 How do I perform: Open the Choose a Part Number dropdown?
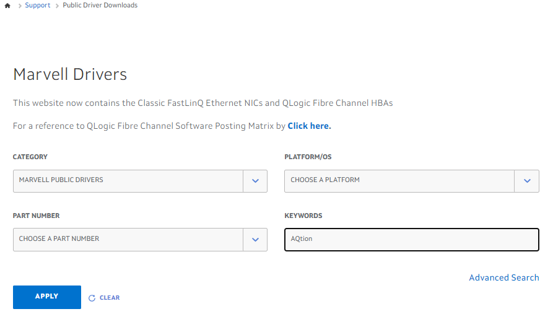[x=140, y=240]
